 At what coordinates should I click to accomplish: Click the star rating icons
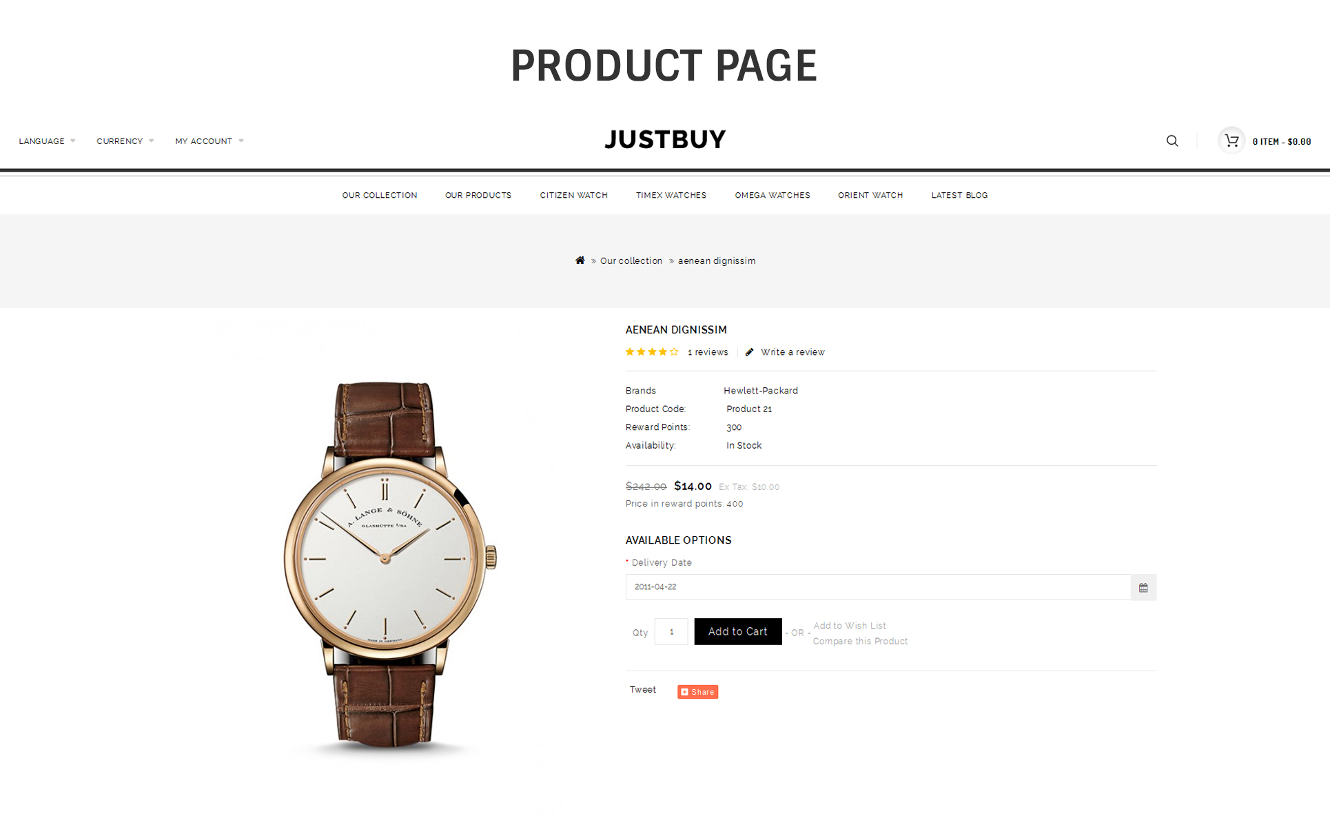[x=652, y=352]
